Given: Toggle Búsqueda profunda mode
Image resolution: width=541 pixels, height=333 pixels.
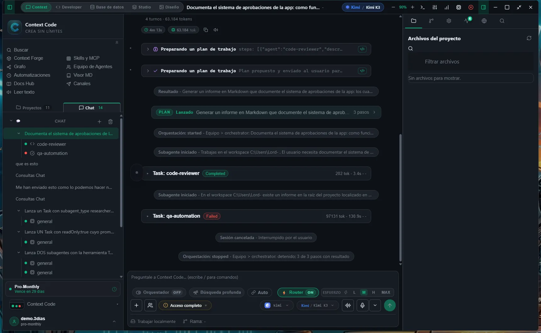Looking at the screenshot, I should click(217, 292).
